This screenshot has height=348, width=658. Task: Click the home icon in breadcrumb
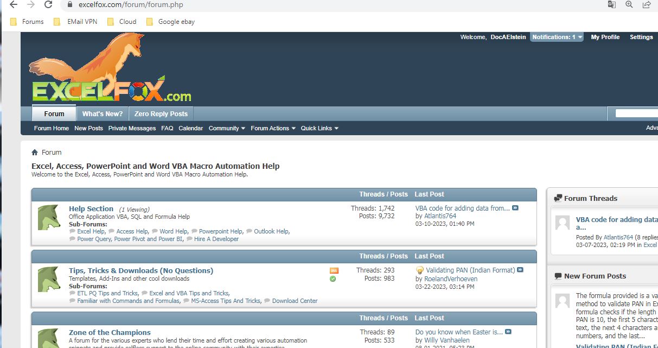pyautogui.click(x=35, y=153)
